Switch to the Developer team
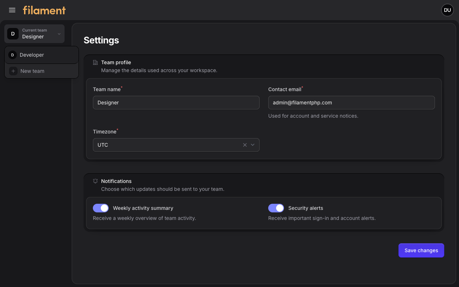This screenshot has width=459, height=287. [42, 55]
